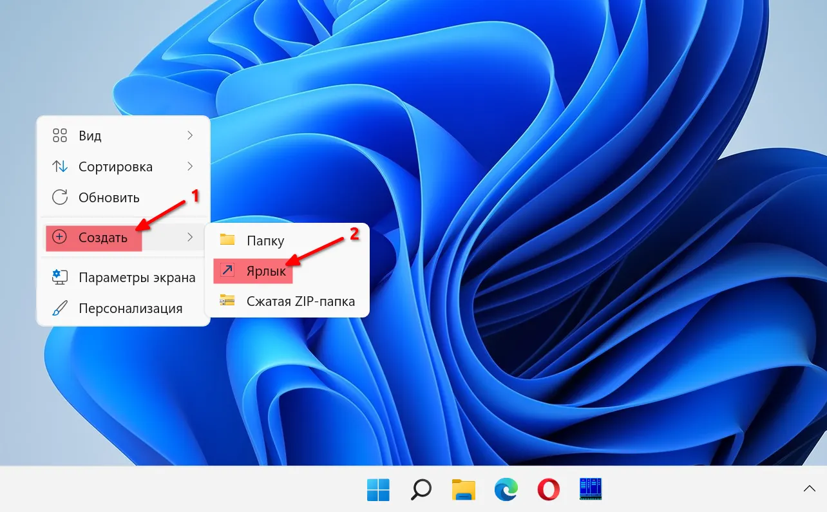
Task: Select Ярлык in the submenu
Action: point(266,272)
